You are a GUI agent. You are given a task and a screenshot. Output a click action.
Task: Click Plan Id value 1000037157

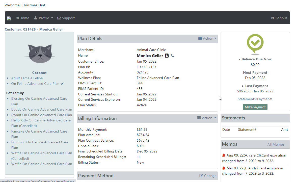pyautogui.click(x=146, y=67)
